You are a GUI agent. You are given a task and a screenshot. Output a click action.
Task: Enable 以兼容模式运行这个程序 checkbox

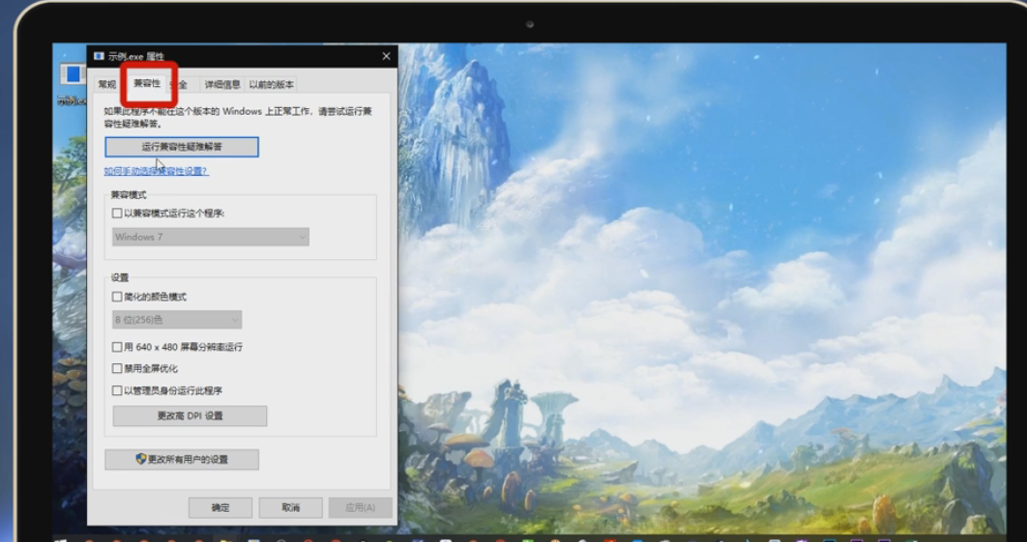117,214
